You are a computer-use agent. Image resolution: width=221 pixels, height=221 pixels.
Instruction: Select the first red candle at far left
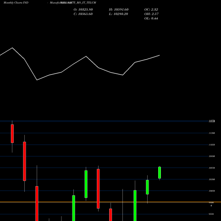pos(12,133)
